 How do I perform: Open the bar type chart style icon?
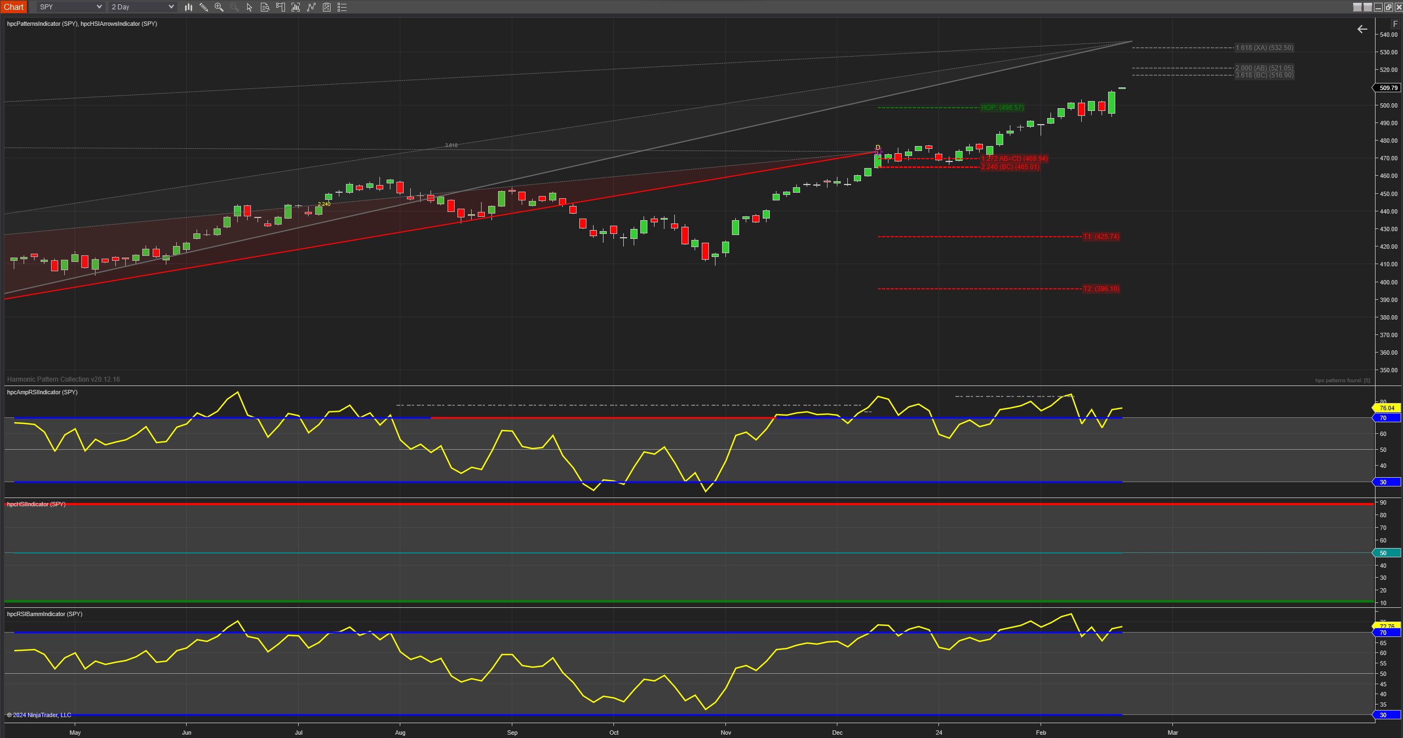point(188,7)
